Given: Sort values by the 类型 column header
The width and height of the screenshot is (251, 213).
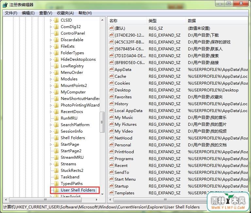Looking at the screenshot, I should click(x=166, y=21).
